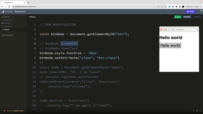
Task: Select the index.js editor tab
Action: pyautogui.click(x=32, y=17)
